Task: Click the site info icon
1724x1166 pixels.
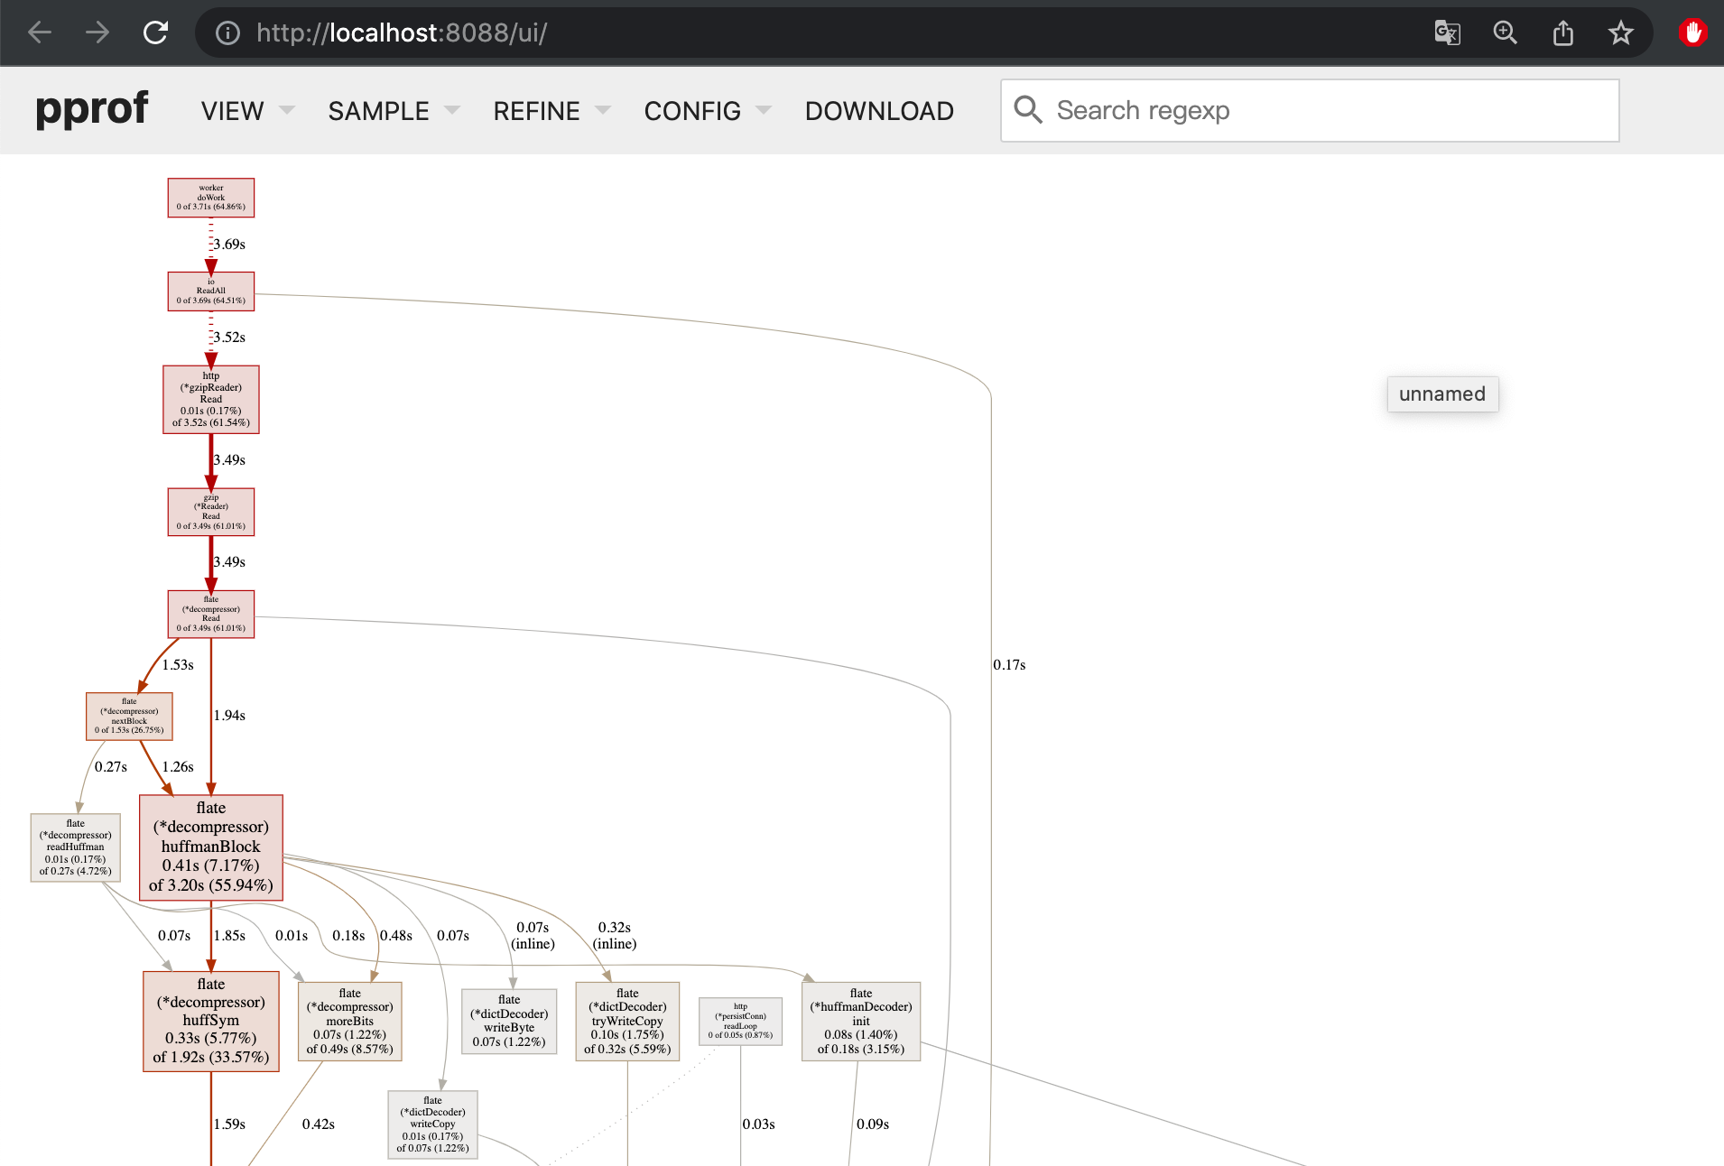Action: [x=227, y=33]
